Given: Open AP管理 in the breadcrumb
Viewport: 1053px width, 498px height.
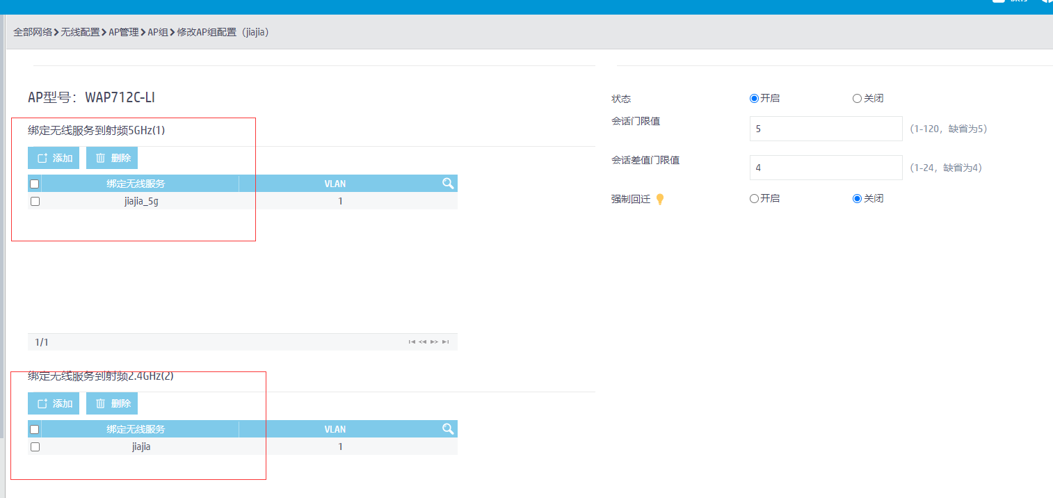Looking at the screenshot, I should [x=124, y=32].
